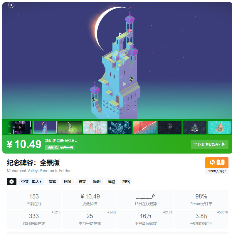232x234 pixels.
Task: View the 15日在线趋势 sparkline chart
Action: [145, 196]
